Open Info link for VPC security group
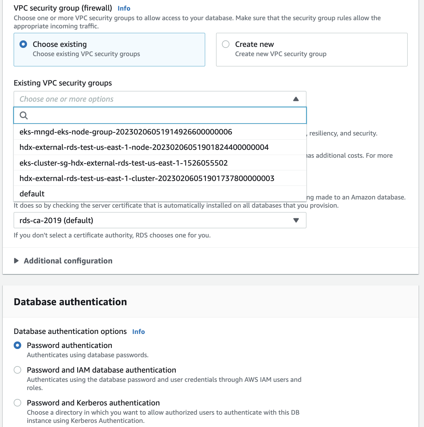Image resolution: width=424 pixels, height=427 pixels. [124, 9]
